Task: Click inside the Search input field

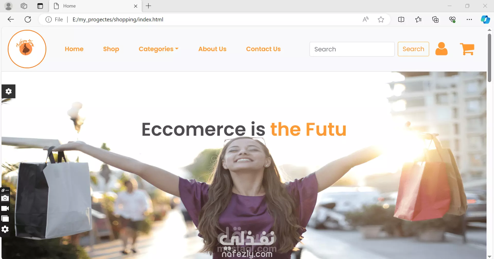Action: [352, 49]
